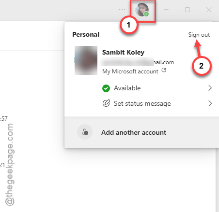The image size is (219, 212).
Task: Minimize the Teams window
Action: 166,10
